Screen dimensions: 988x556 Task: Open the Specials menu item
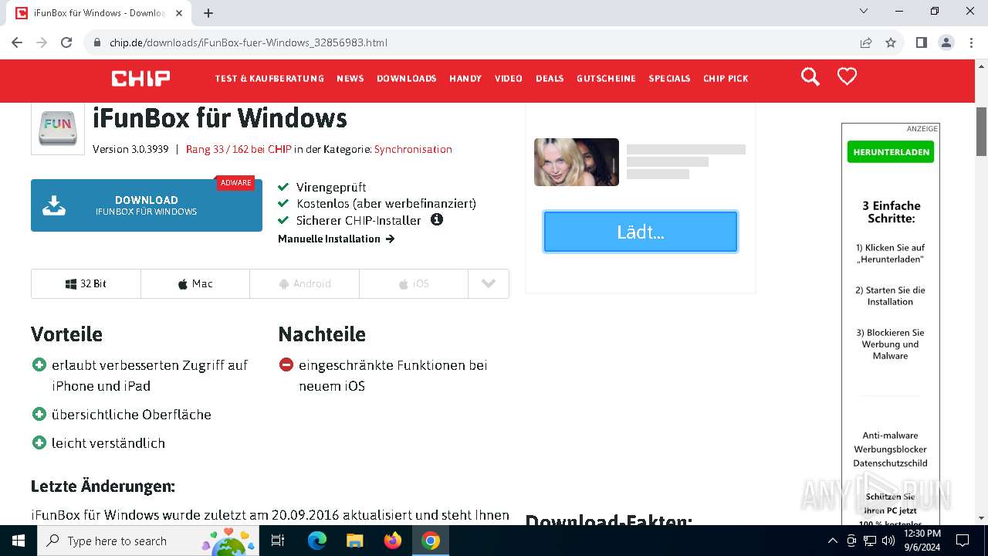(x=669, y=79)
